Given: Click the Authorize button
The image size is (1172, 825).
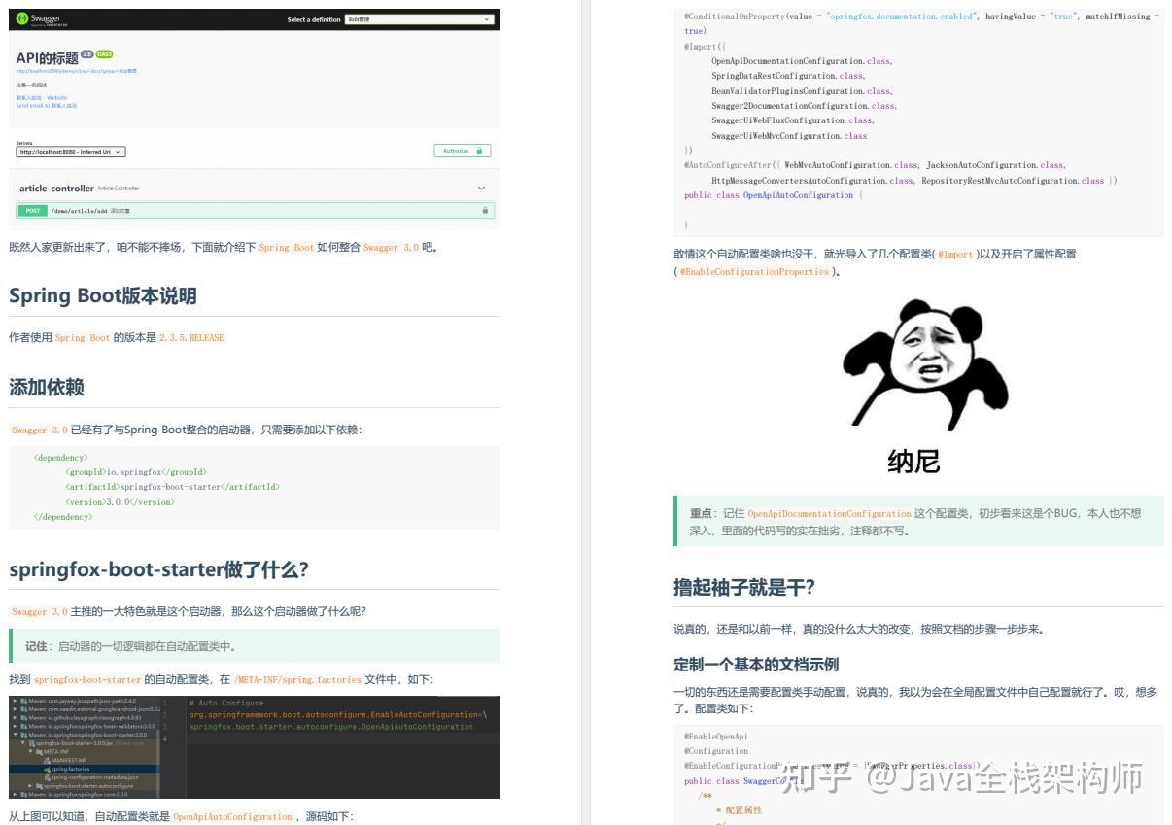Looking at the screenshot, I should tap(459, 151).
